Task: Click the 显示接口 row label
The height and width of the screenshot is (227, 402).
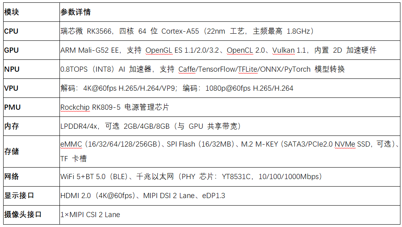Action: pos(19,196)
